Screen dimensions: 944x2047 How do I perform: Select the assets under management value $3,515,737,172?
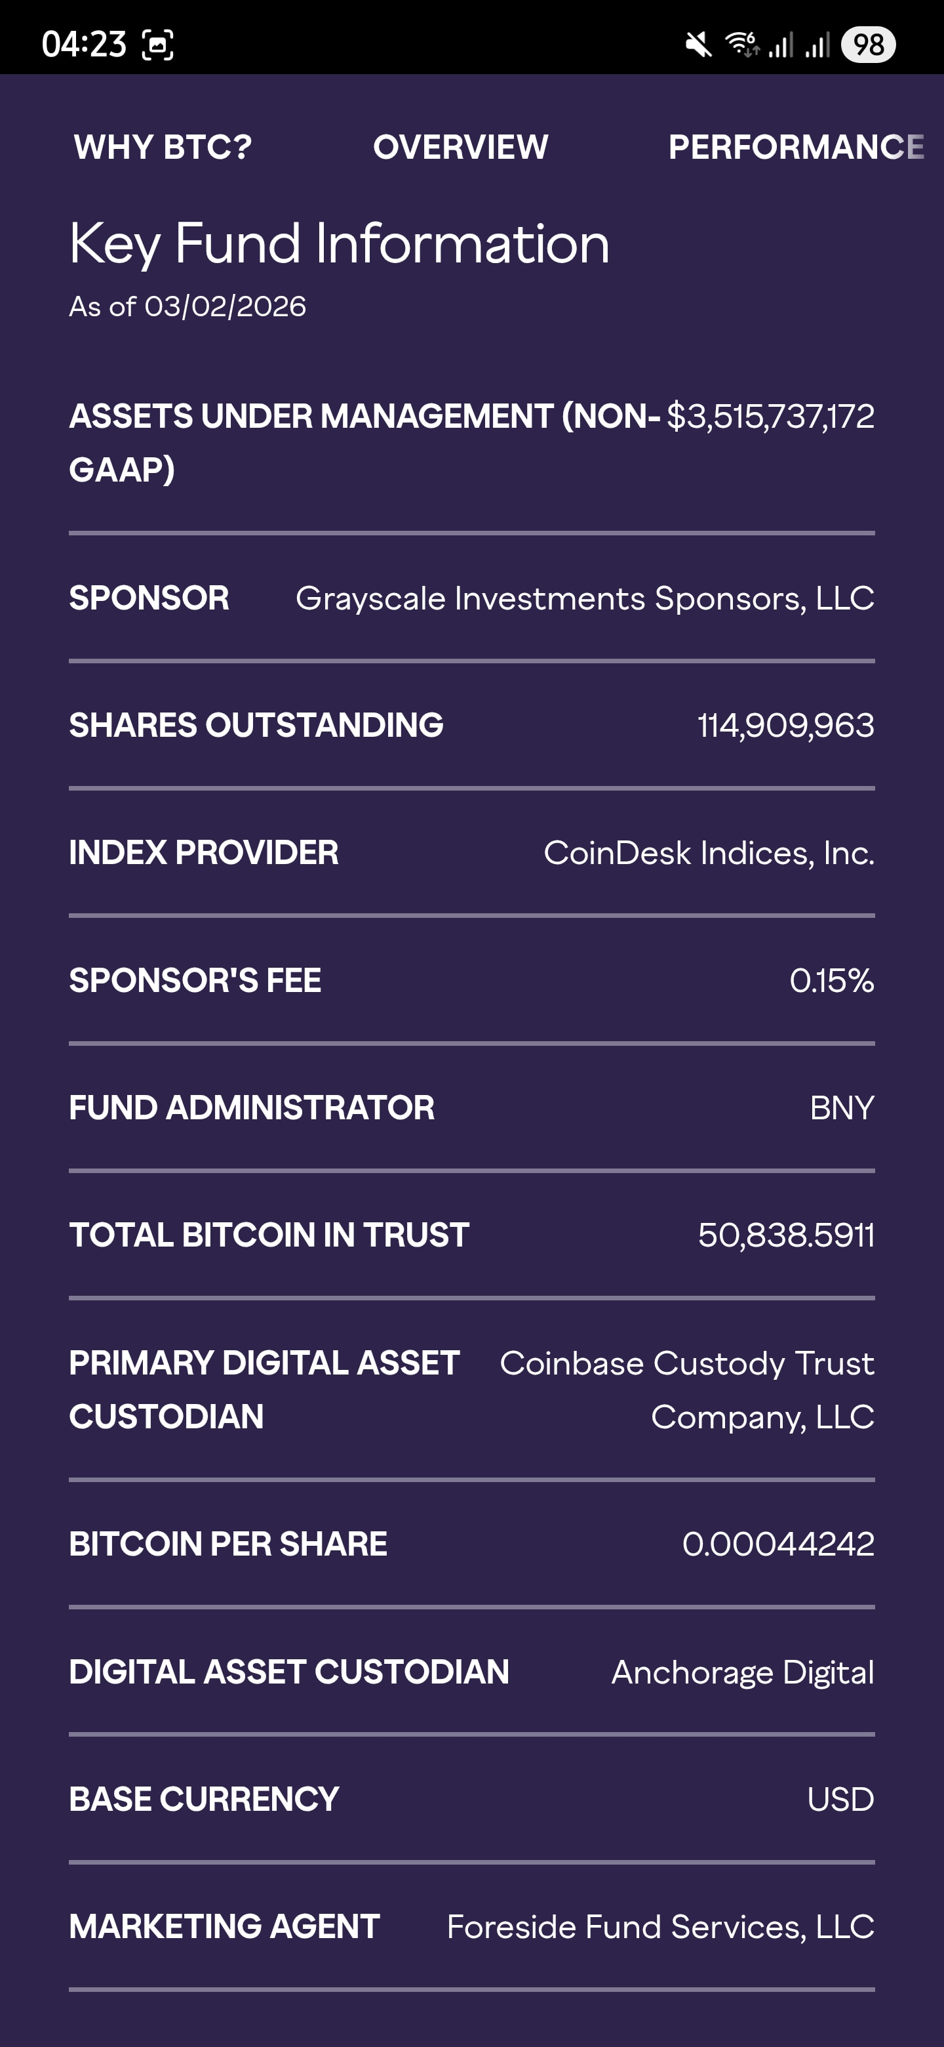(770, 417)
